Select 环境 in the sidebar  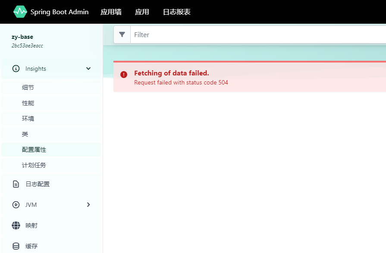point(28,118)
